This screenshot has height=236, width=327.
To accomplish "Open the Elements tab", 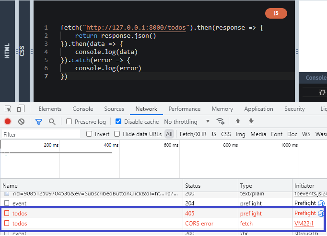I will [x=50, y=109].
